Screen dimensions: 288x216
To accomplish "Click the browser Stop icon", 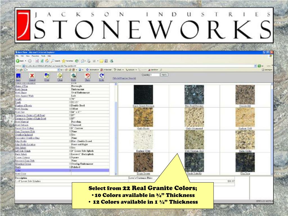I will pos(37,61).
